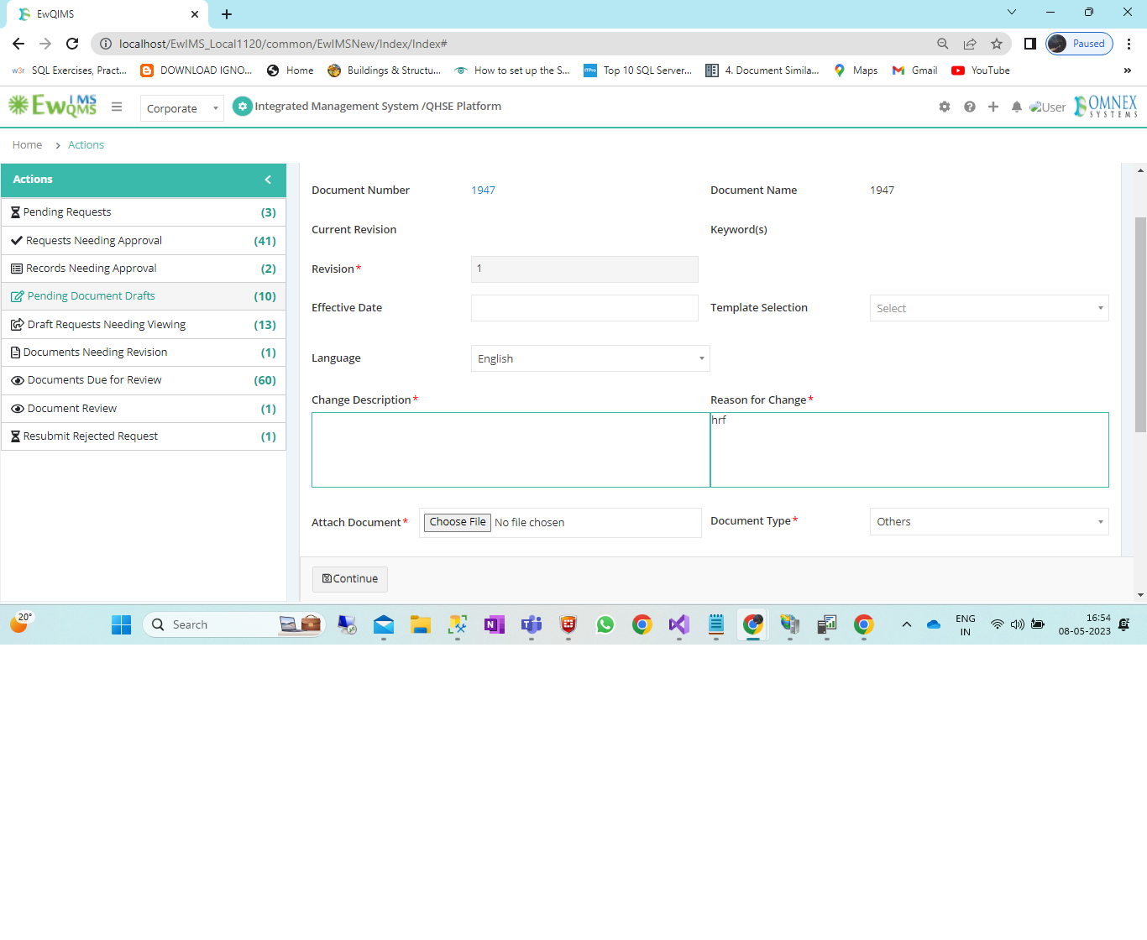Collapse the Actions panel with chevron
1147x940 pixels.
(268, 180)
